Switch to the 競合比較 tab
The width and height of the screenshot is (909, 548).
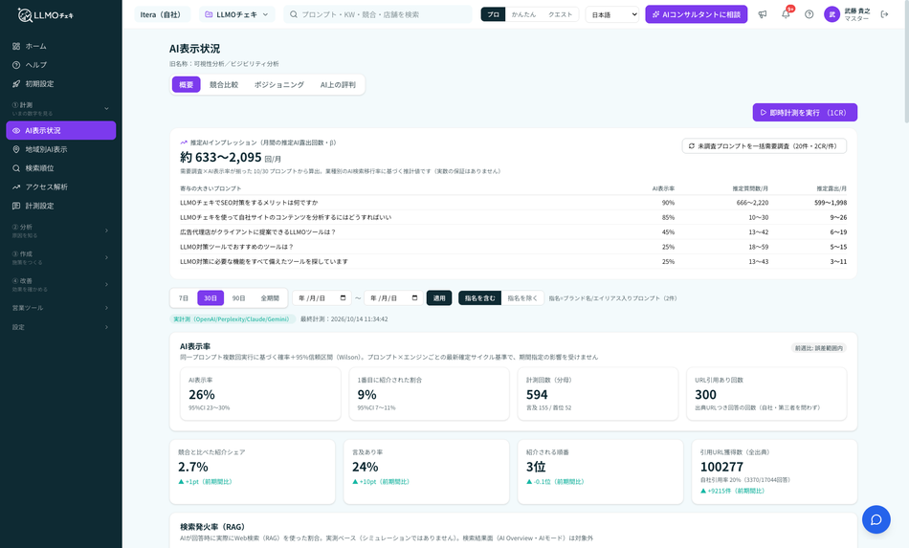pyautogui.click(x=224, y=84)
